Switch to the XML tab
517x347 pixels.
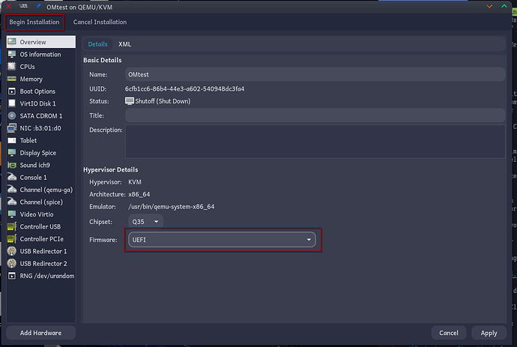point(124,44)
